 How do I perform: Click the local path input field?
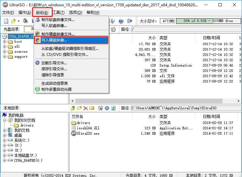pos(186,108)
